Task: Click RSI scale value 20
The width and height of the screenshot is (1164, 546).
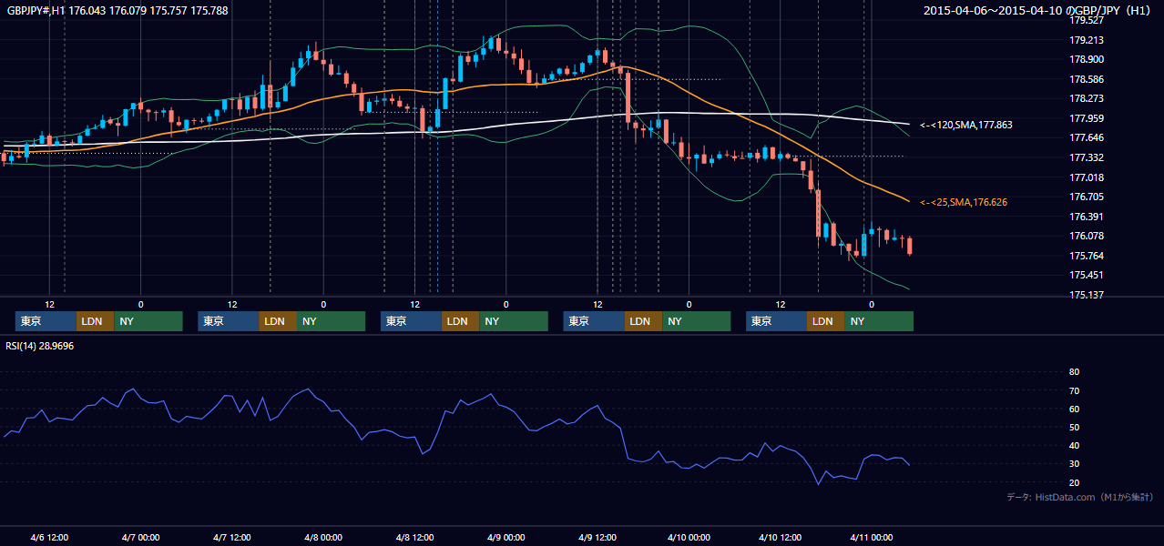Action: pyautogui.click(x=1074, y=482)
